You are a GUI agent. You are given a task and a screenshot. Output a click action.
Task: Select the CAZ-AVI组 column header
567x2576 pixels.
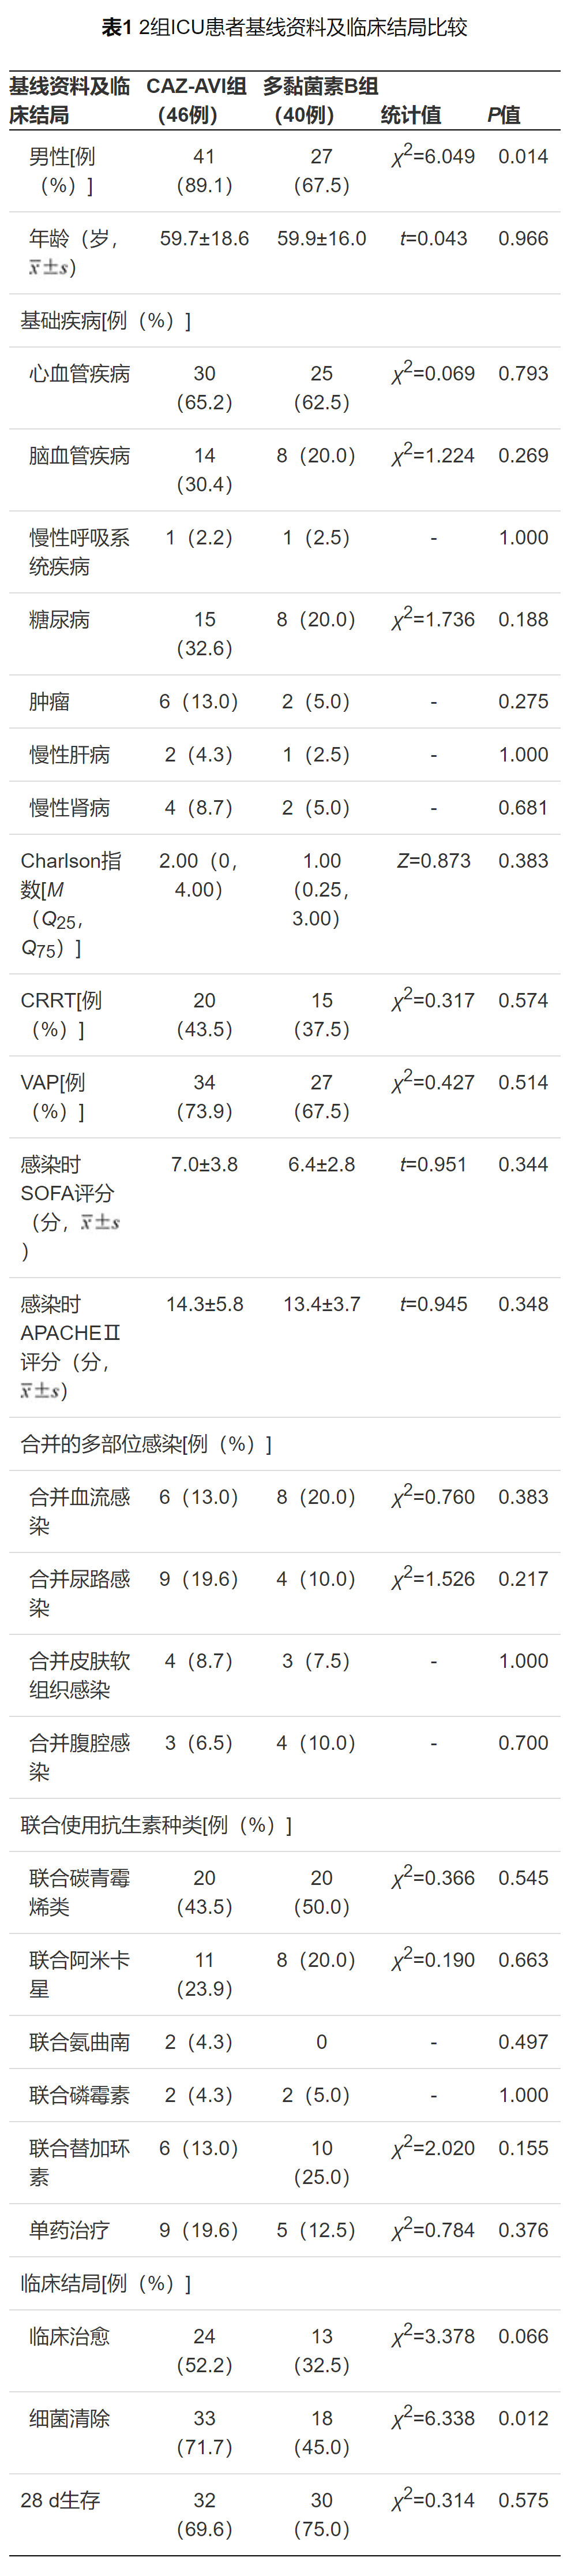click(x=197, y=100)
